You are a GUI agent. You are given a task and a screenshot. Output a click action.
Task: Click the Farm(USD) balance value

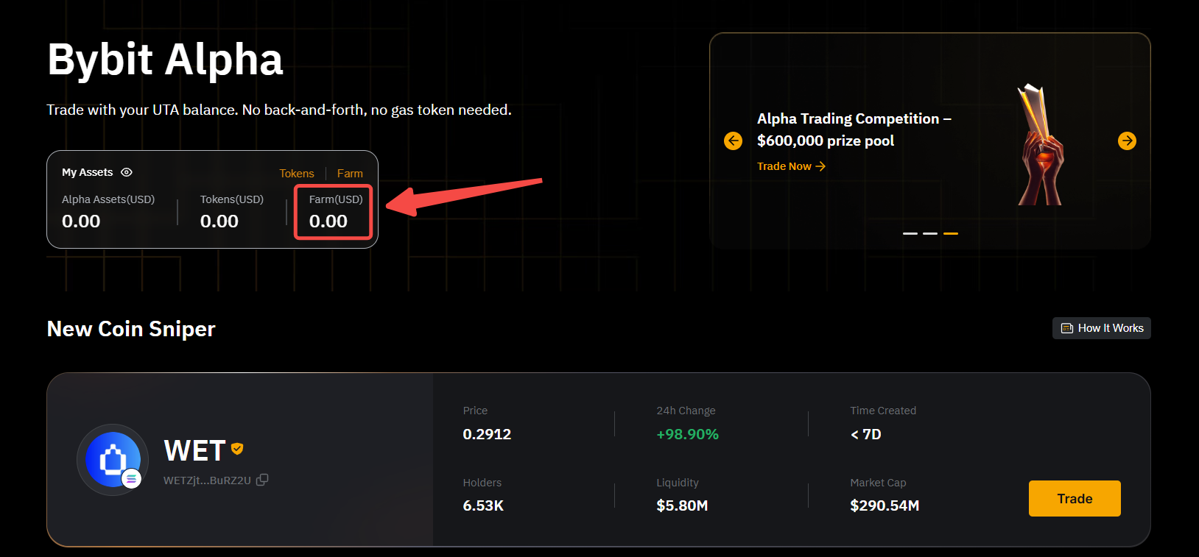(328, 221)
